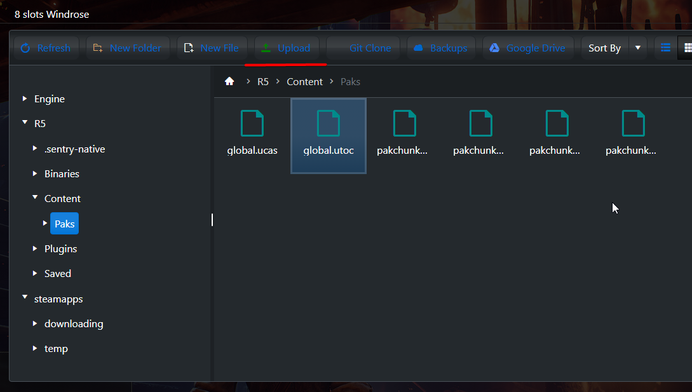Navigate to R5 in breadcrumb path
The image size is (692, 392).
click(263, 81)
